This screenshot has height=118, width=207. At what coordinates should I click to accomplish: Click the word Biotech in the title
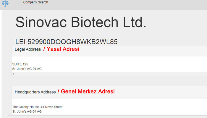point(95,22)
